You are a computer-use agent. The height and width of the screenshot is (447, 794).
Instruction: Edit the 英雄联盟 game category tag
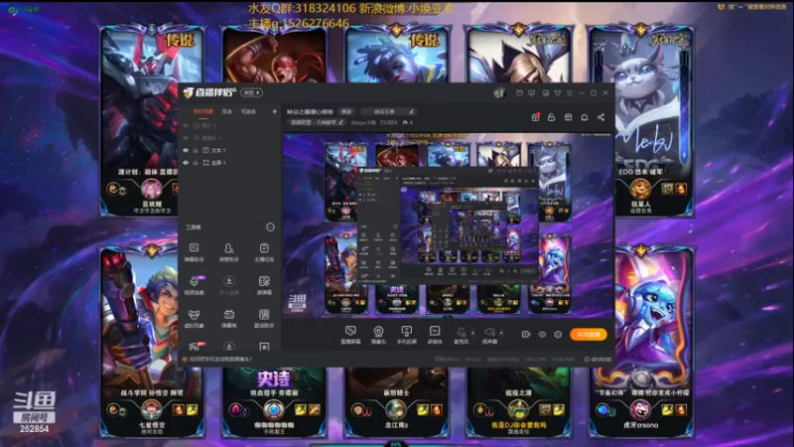coord(317,122)
